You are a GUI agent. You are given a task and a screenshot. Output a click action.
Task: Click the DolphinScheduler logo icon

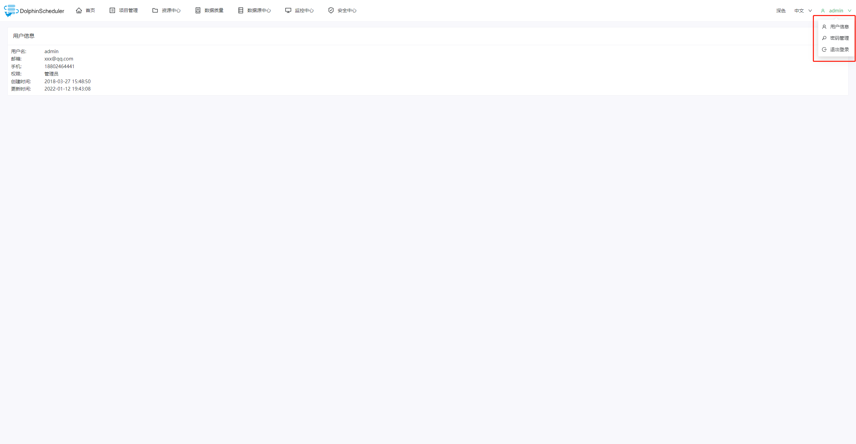[11, 11]
